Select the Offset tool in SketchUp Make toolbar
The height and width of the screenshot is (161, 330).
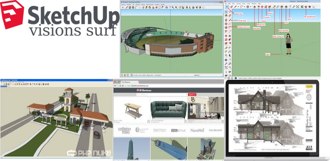click(x=258, y=7)
